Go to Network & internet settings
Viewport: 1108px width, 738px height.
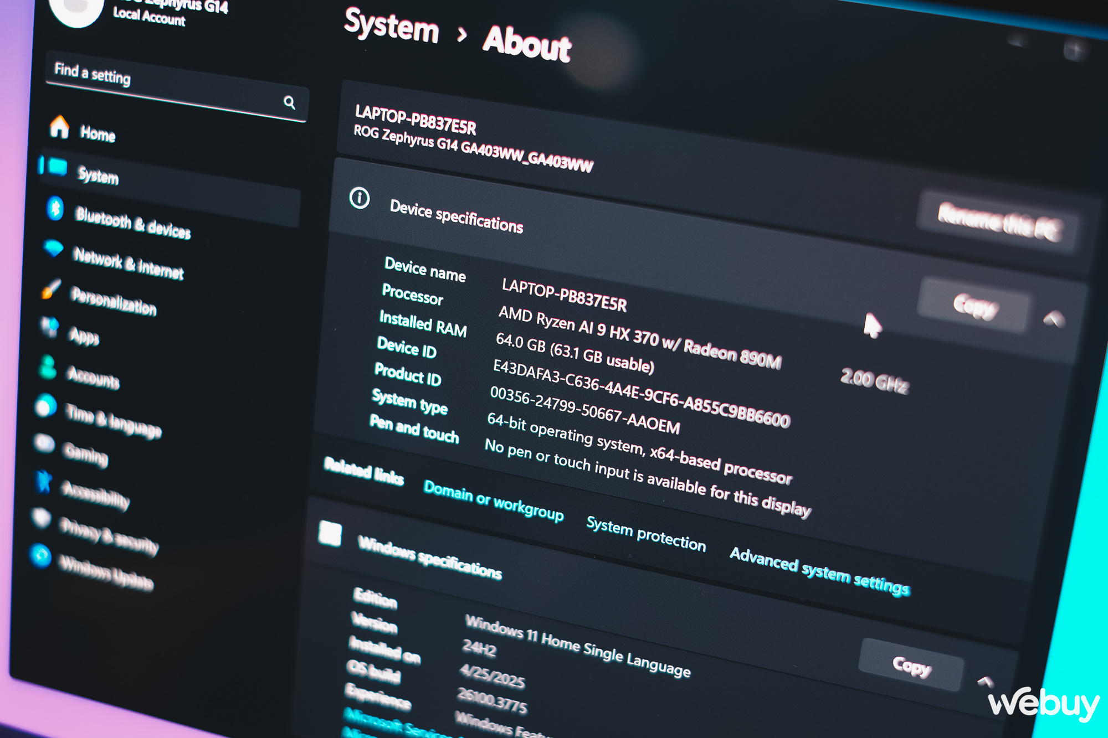pos(128,264)
